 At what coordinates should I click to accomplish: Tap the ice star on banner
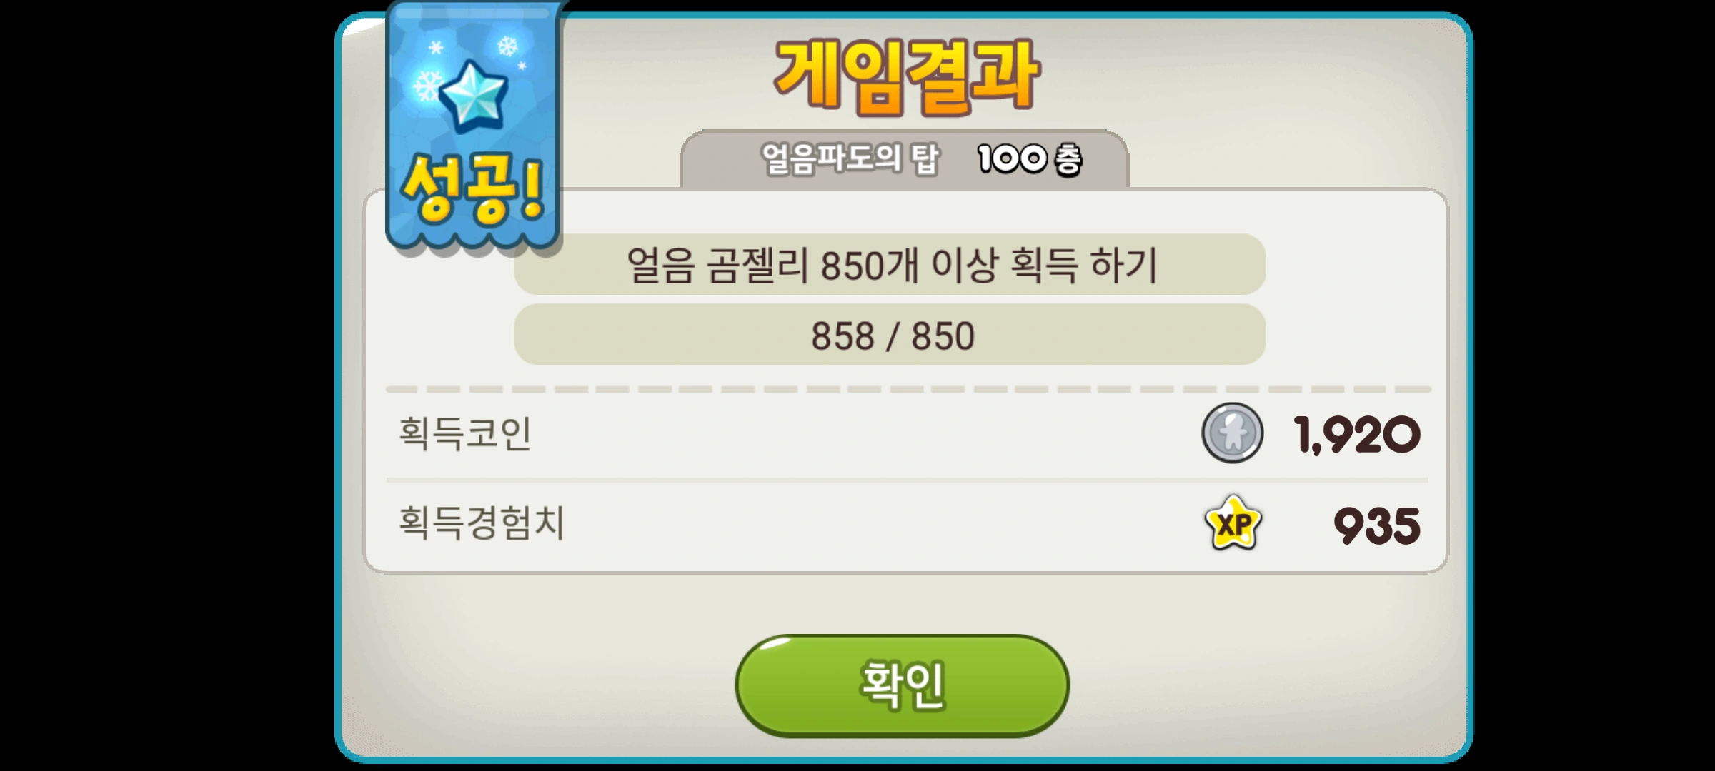pyautogui.click(x=473, y=96)
